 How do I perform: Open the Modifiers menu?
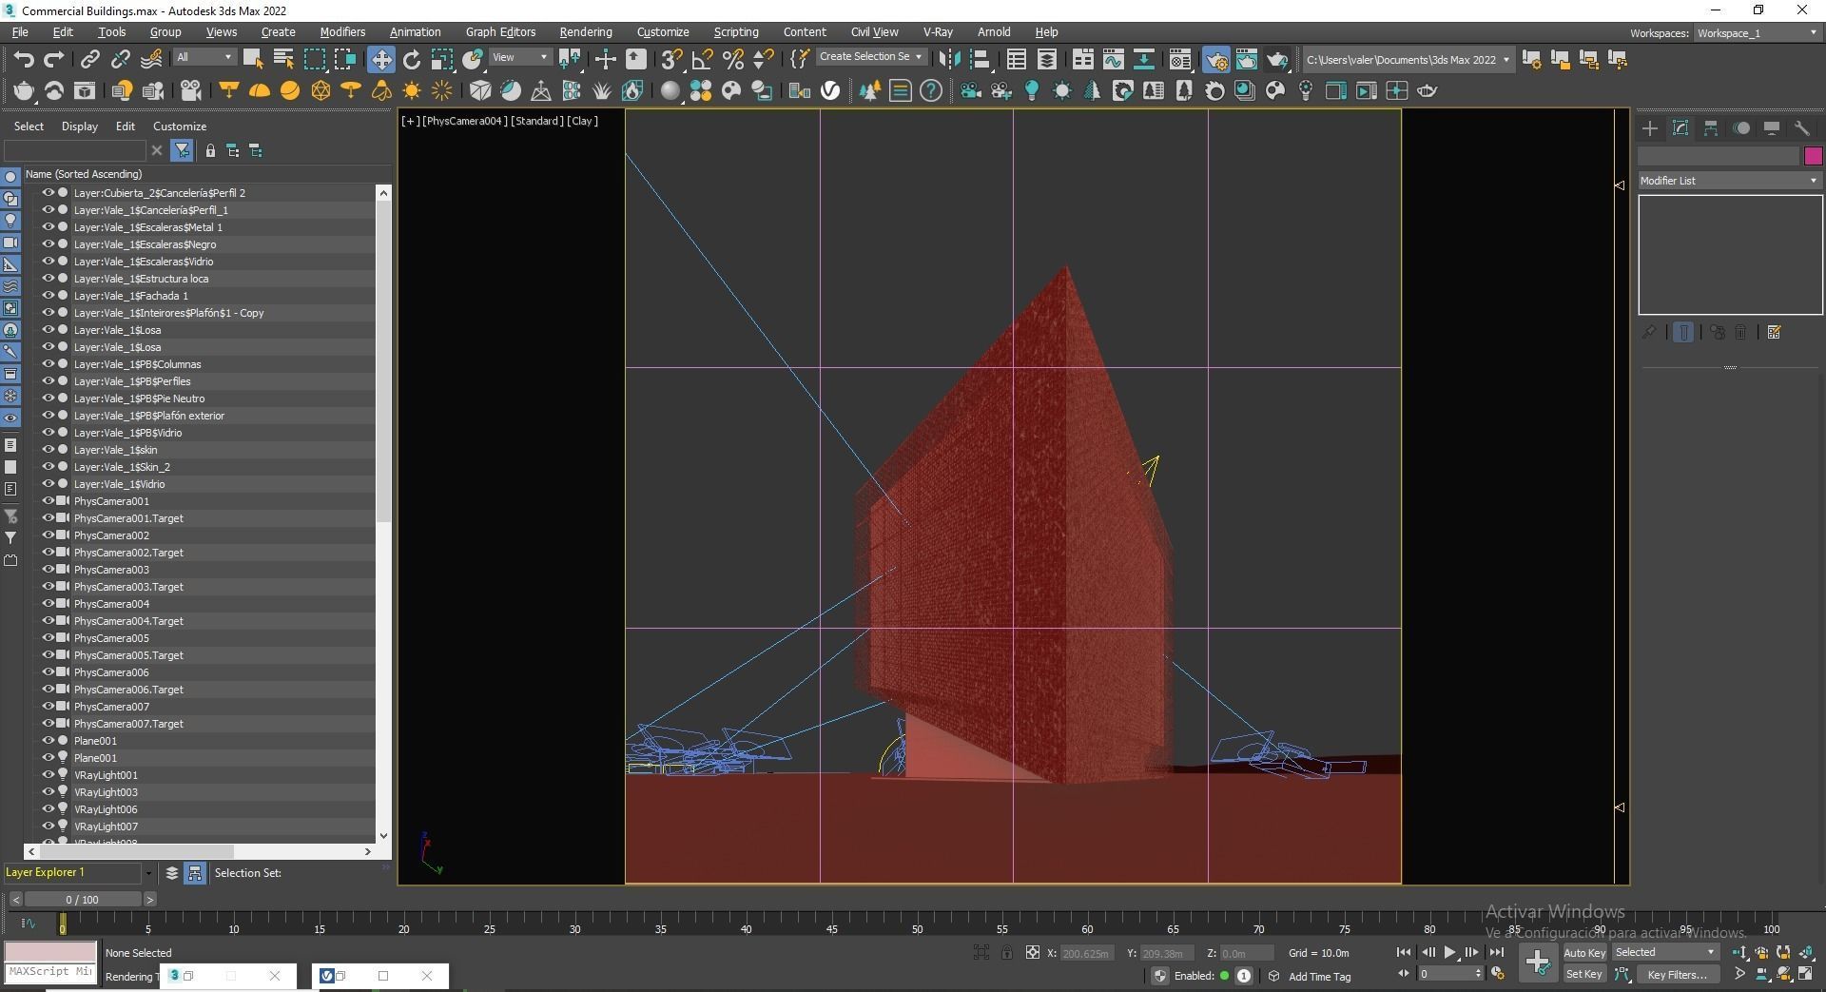342,31
